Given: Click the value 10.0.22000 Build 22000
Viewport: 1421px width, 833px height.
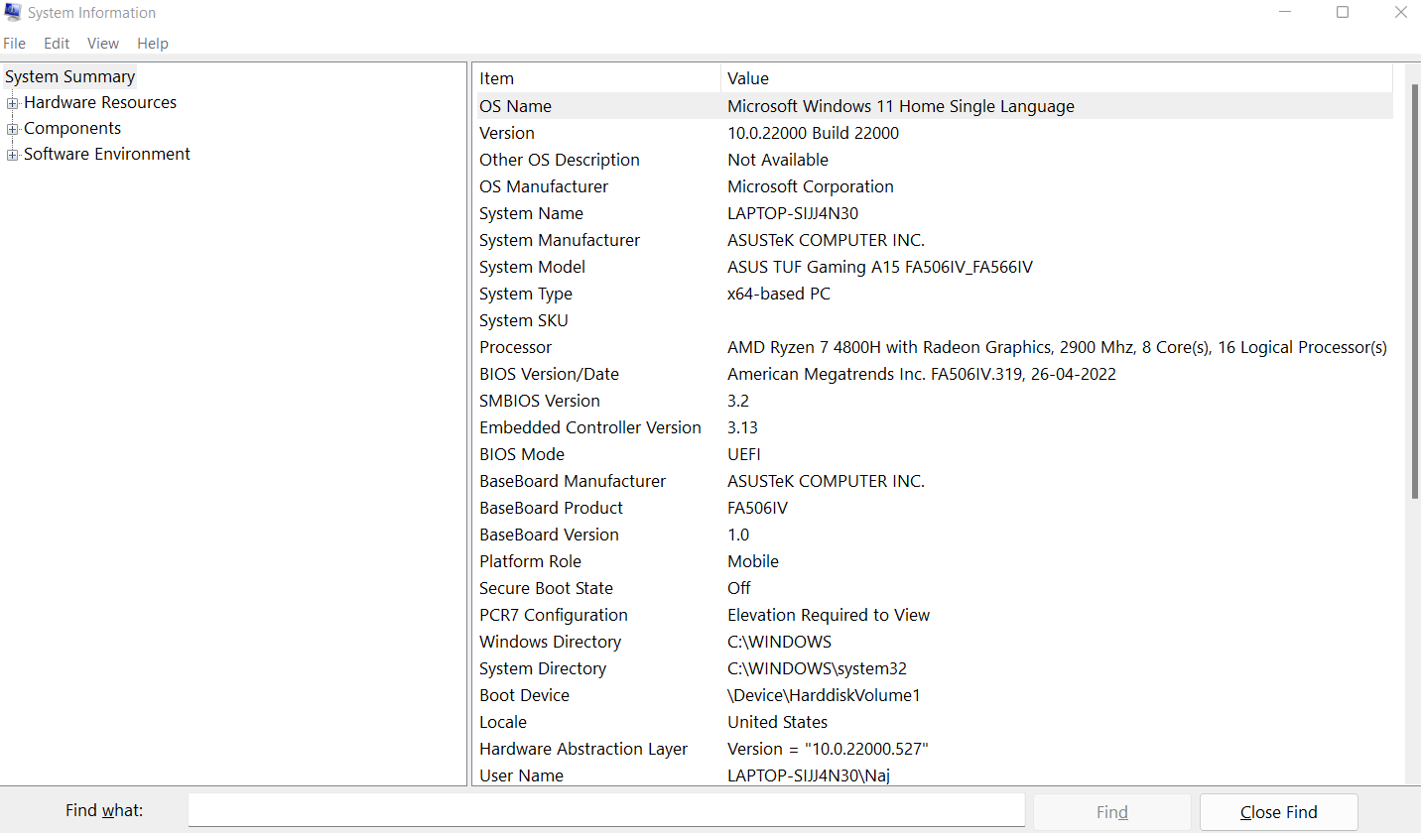Looking at the screenshot, I should click(814, 133).
